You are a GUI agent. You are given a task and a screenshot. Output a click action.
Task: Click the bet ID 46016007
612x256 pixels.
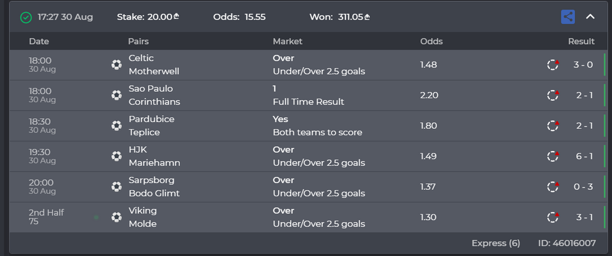coord(567,243)
